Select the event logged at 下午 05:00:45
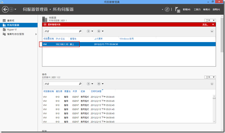Viewport: 225px width, 133px height. click(127, 113)
